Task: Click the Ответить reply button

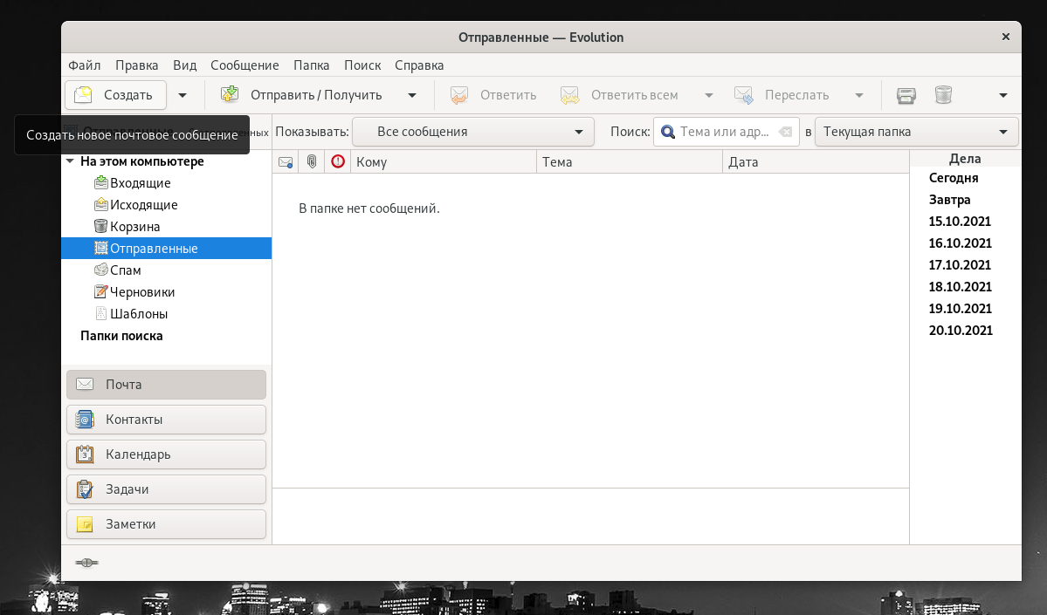Action: 493,95
